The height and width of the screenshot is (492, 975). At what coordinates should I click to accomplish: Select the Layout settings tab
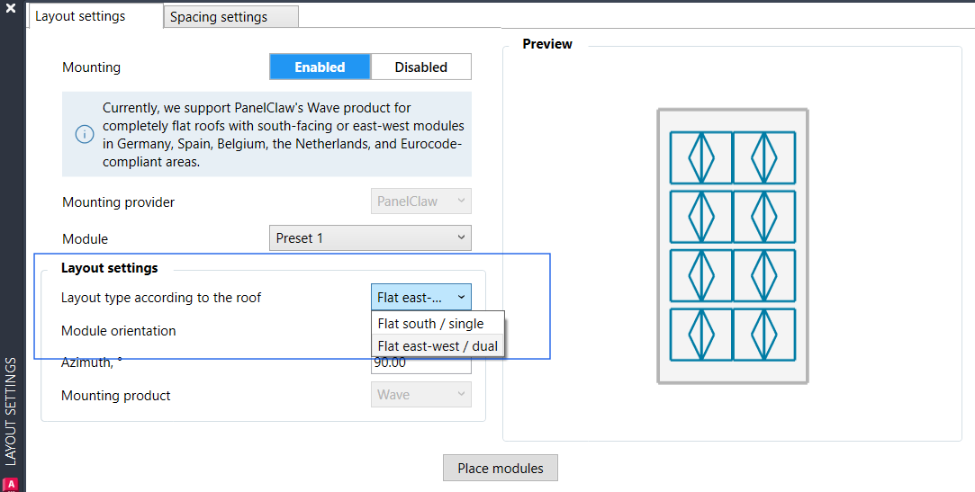point(80,16)
